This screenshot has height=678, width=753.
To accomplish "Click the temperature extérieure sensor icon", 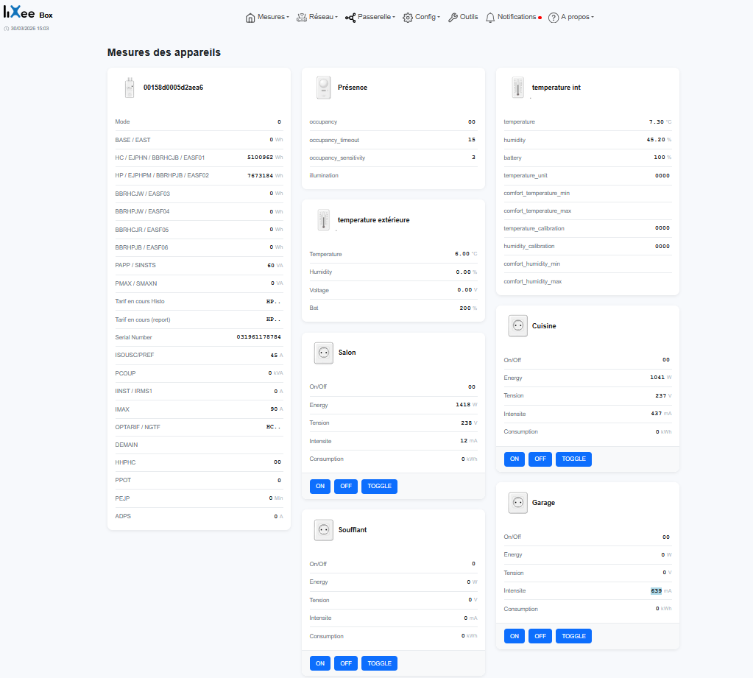I will 323,219.
